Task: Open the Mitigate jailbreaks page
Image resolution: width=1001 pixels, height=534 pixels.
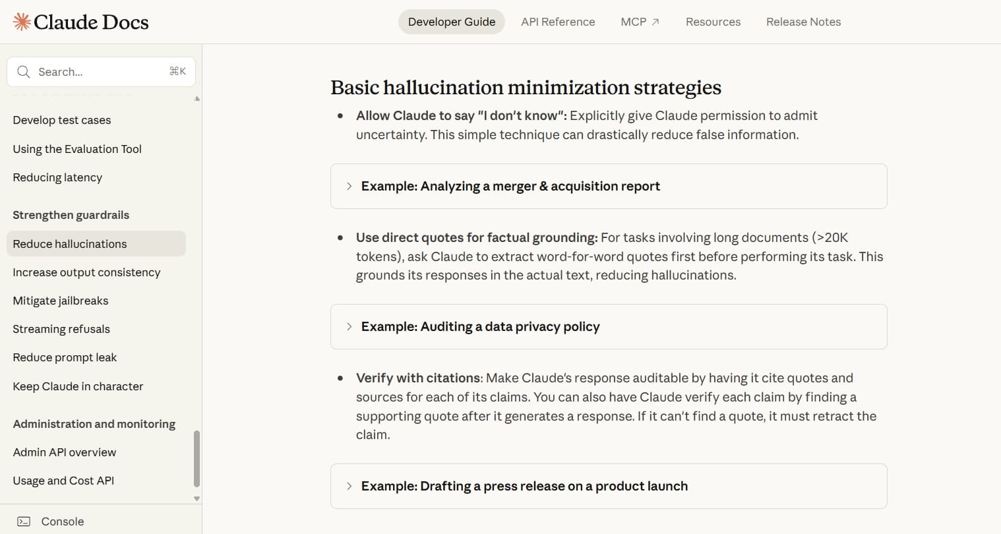Action: (61, 301)
